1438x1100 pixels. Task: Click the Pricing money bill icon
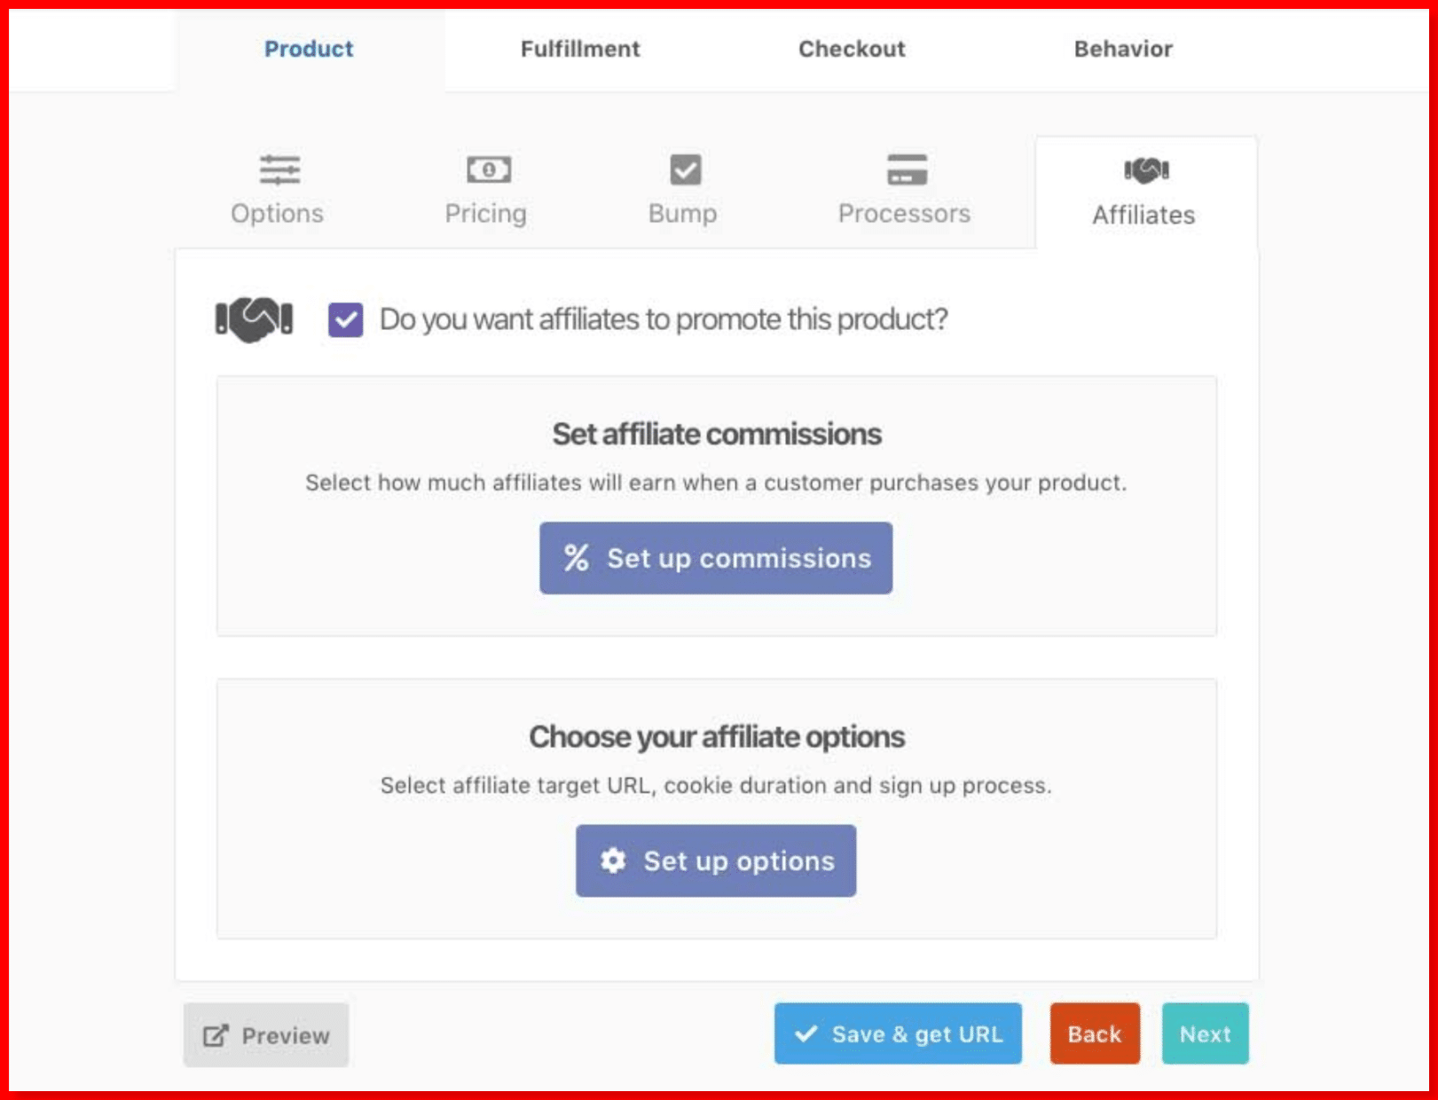click(489, 169)
